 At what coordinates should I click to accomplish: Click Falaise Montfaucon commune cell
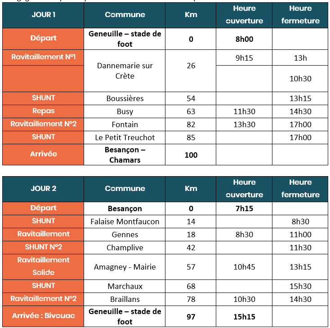[x=125, y=222]
